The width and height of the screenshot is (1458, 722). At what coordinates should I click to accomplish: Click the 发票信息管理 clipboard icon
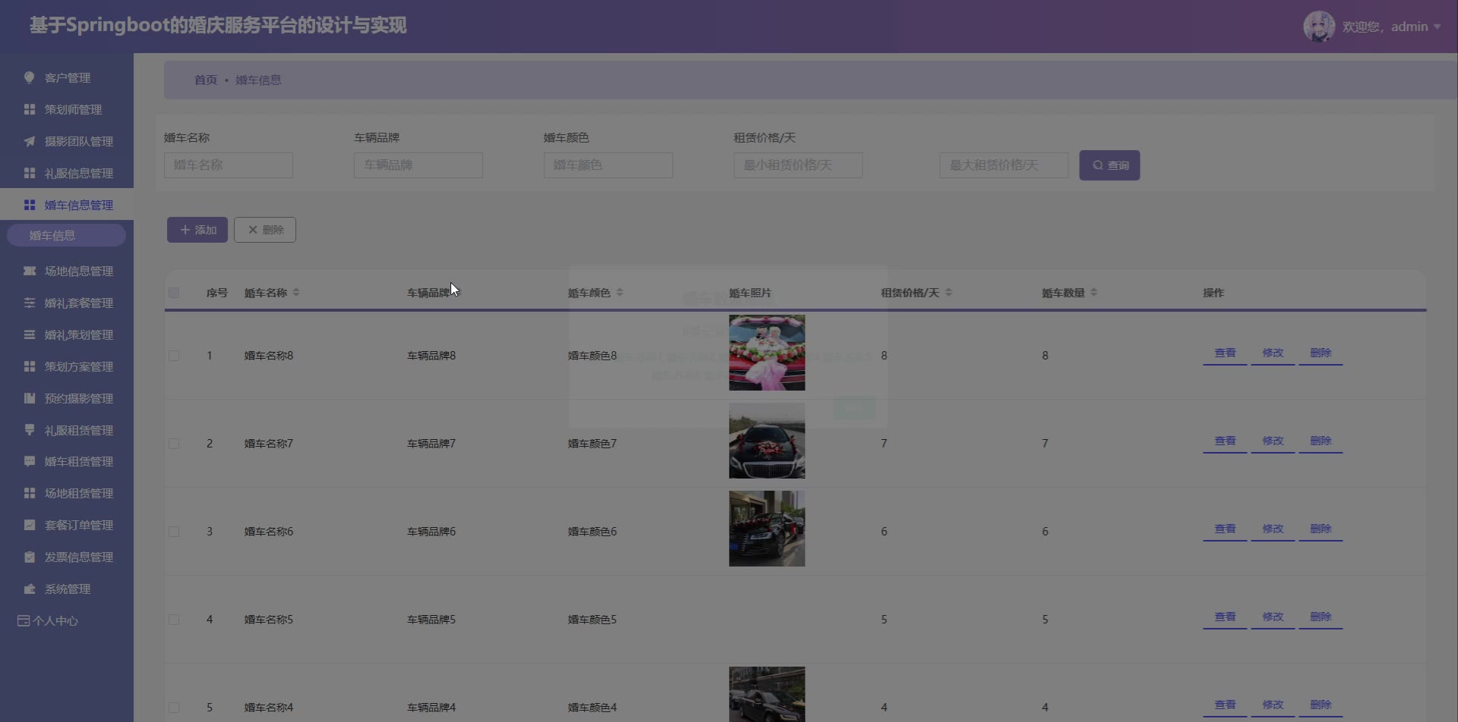[30, 557]
